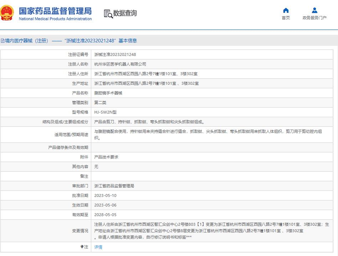The image size is (338, 256).
Task: Select model HJ-SW2N型 value
Action: click(x=106, y=112)
